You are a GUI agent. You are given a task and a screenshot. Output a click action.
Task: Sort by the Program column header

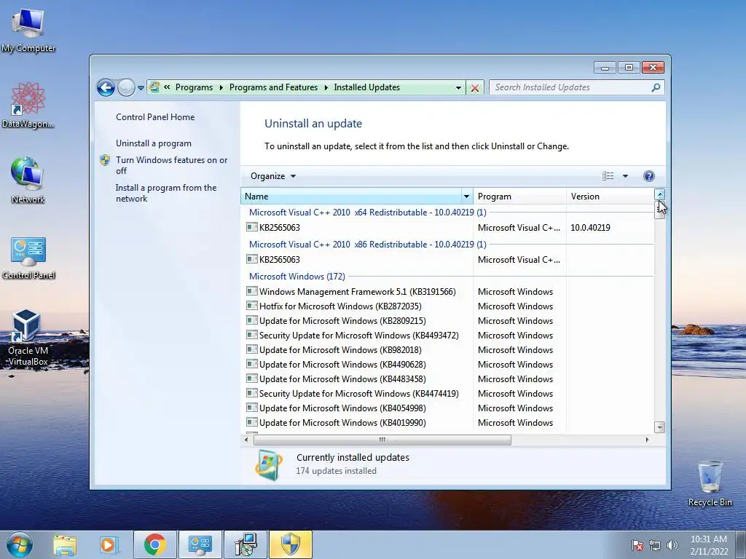tap(519, 197)
